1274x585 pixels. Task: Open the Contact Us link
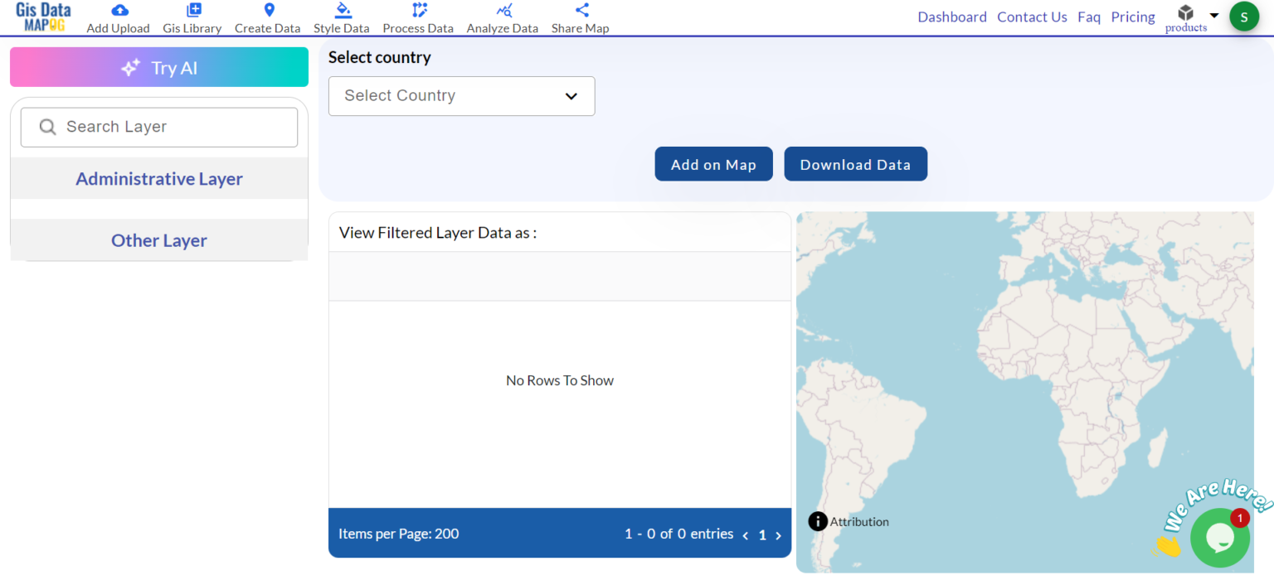(x=1032, y=17)
